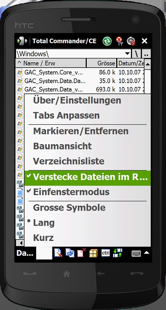Click the disc with red stop icon

tap(131, 41)
